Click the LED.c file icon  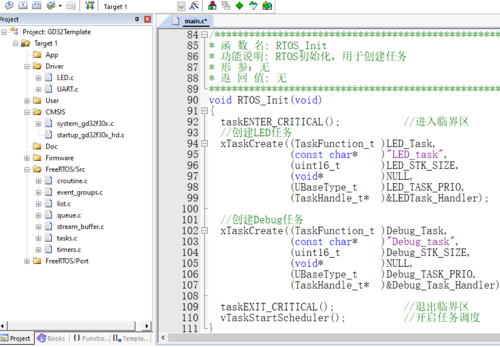[x=49, y=77]
